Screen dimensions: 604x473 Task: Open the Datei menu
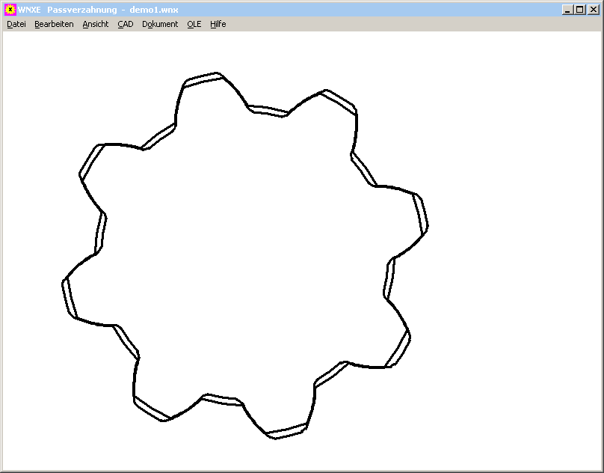pos(16,24)
